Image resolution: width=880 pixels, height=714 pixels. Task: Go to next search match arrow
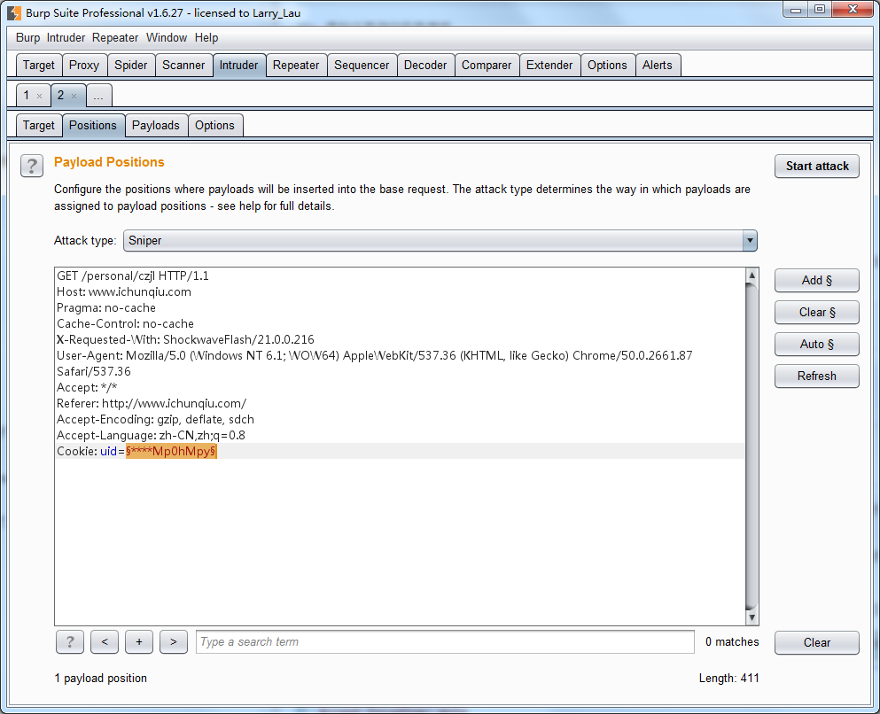[x=173, y=642]
